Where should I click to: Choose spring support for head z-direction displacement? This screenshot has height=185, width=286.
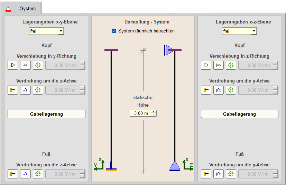pyautogui.click(x=218, y=65)
